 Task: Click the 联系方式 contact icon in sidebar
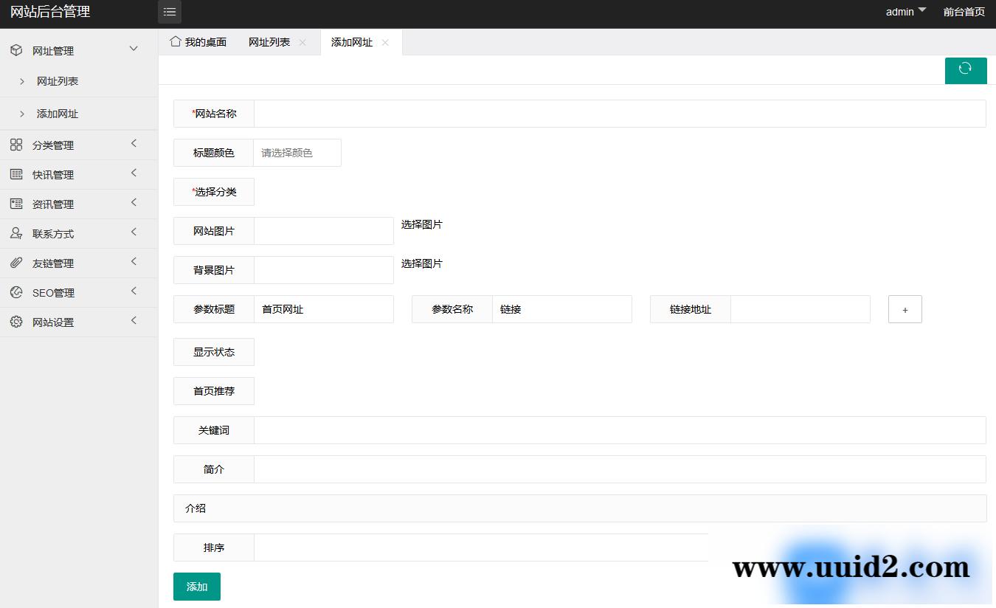[x=16, y=233]
